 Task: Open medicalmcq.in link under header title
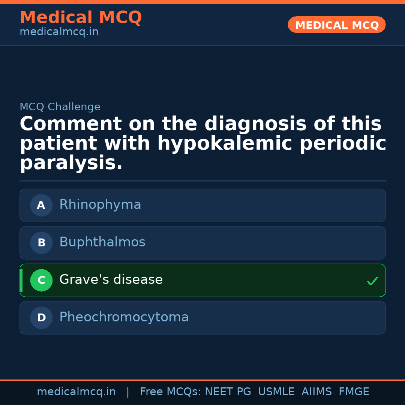click(59, 32)
